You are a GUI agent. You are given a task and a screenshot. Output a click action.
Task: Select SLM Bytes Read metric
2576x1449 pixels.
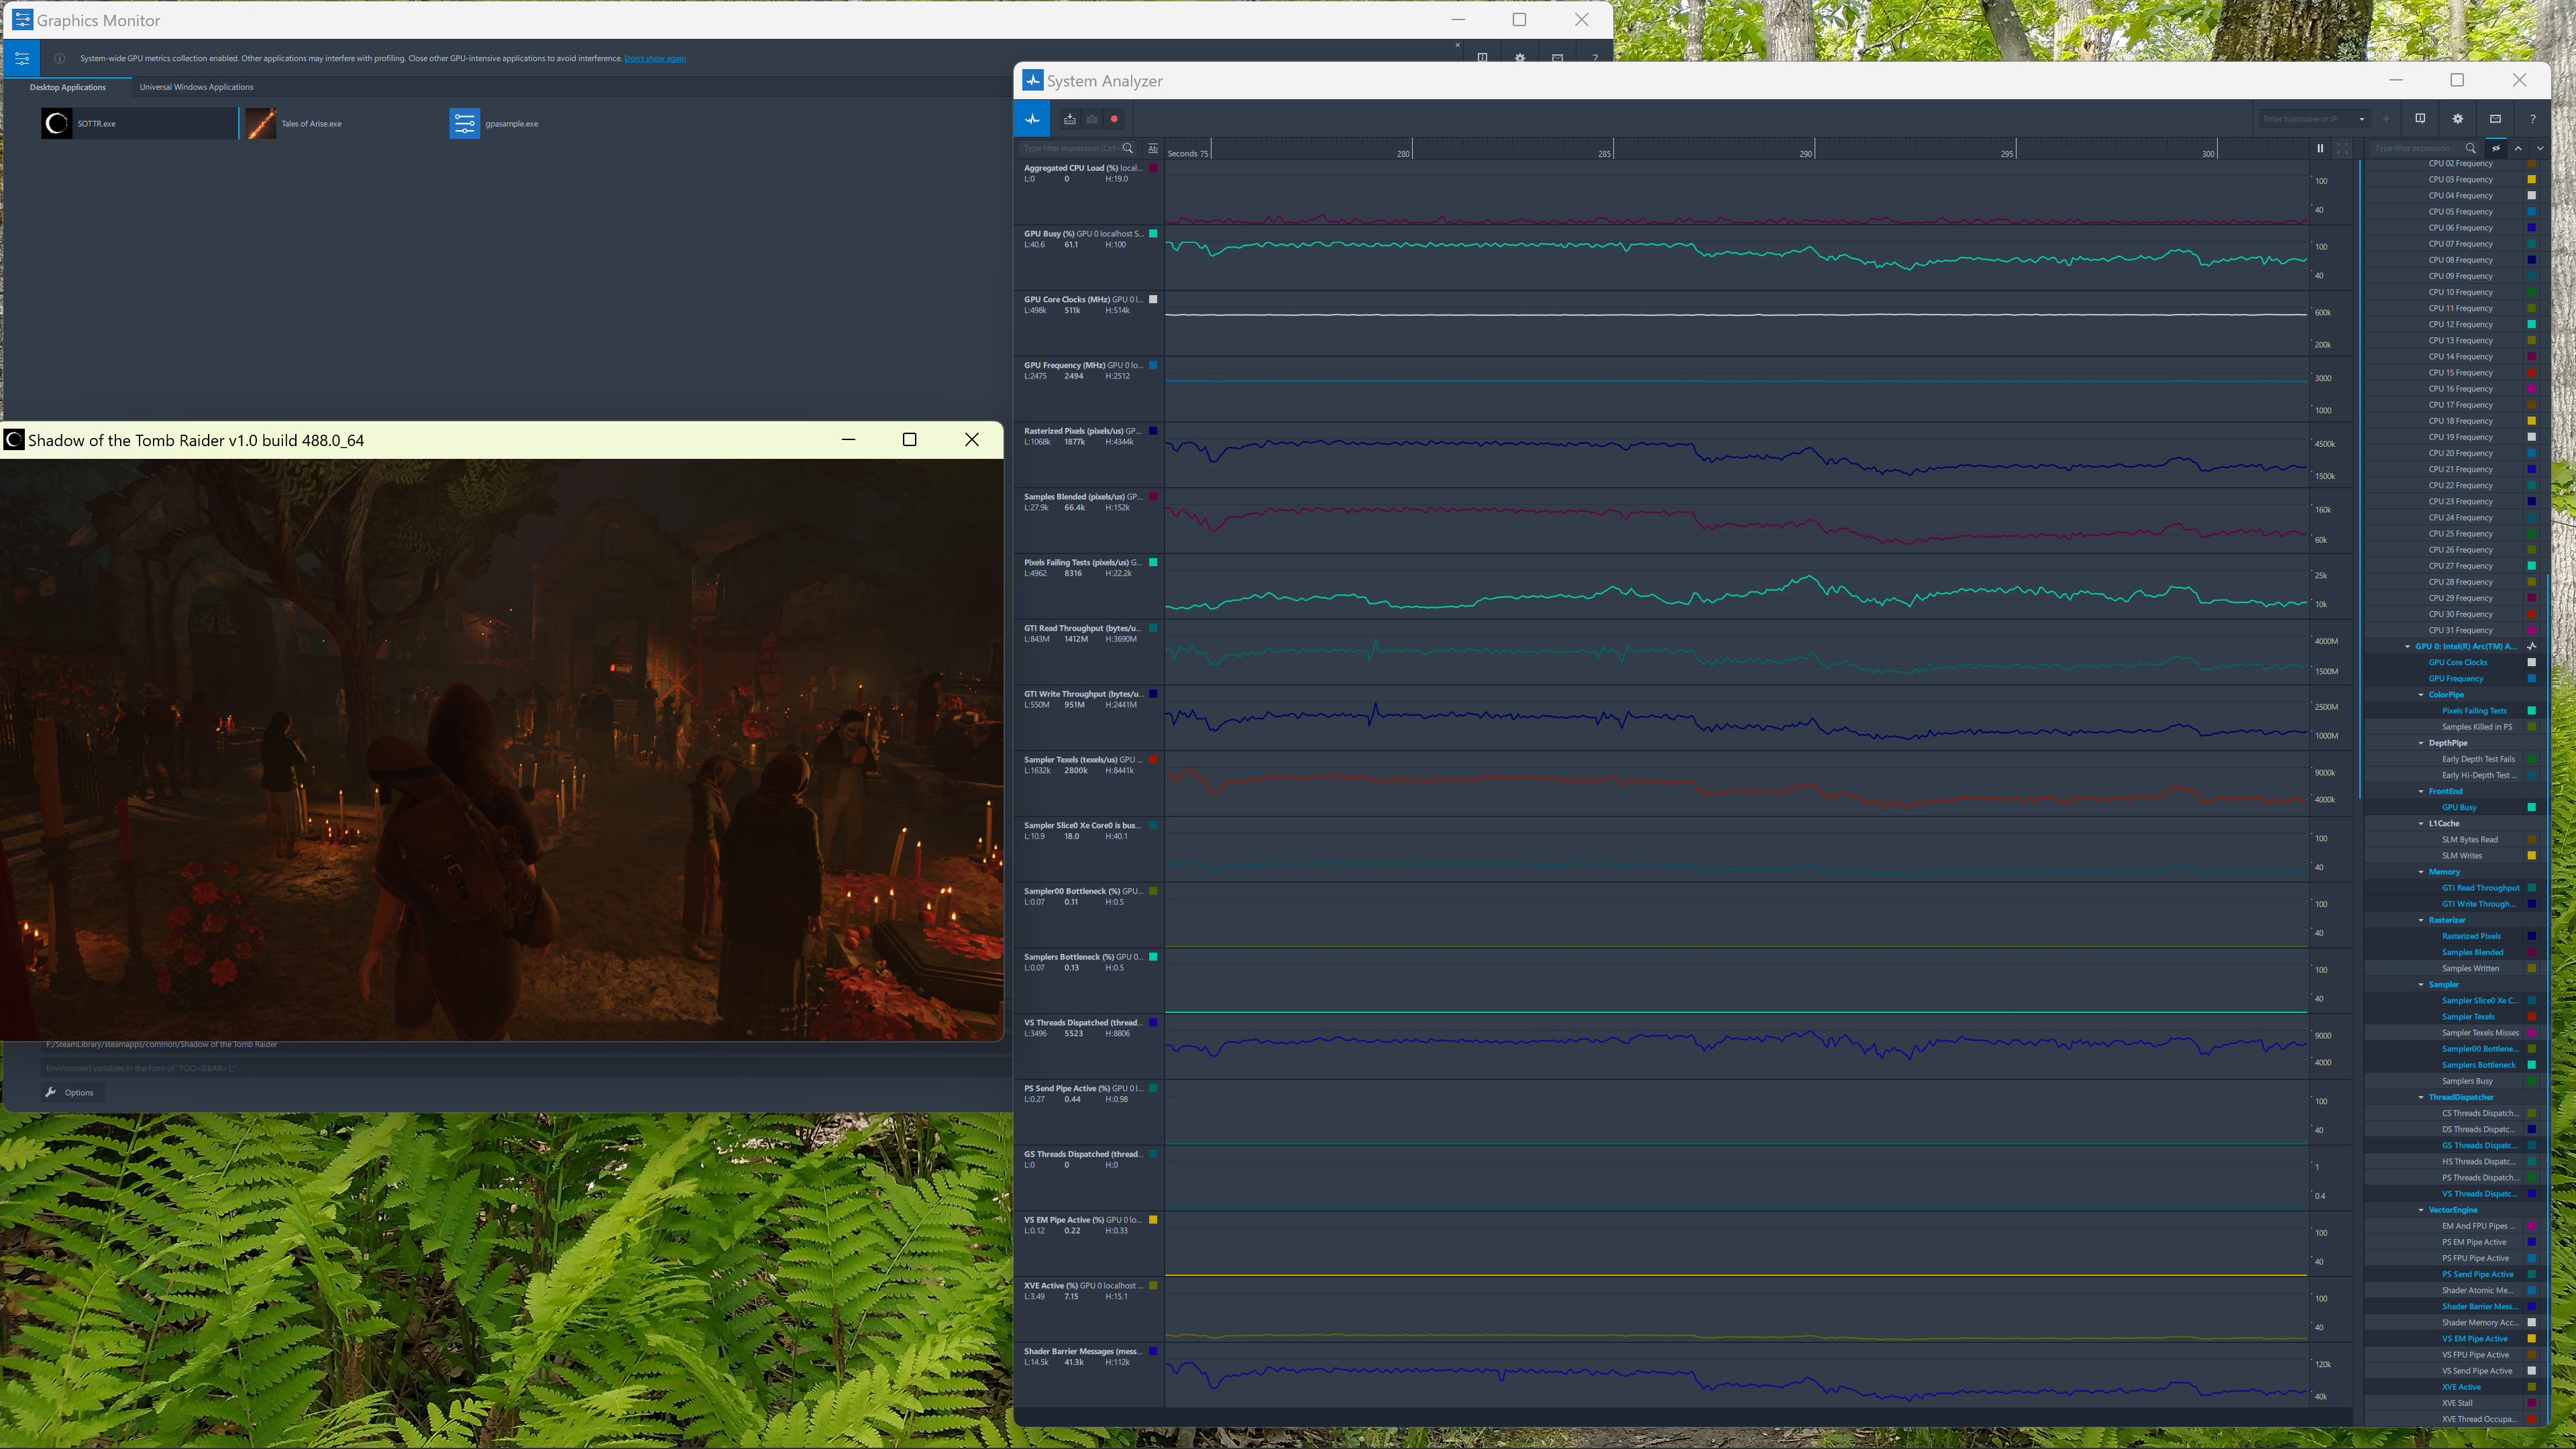(x=2469, y=840)
